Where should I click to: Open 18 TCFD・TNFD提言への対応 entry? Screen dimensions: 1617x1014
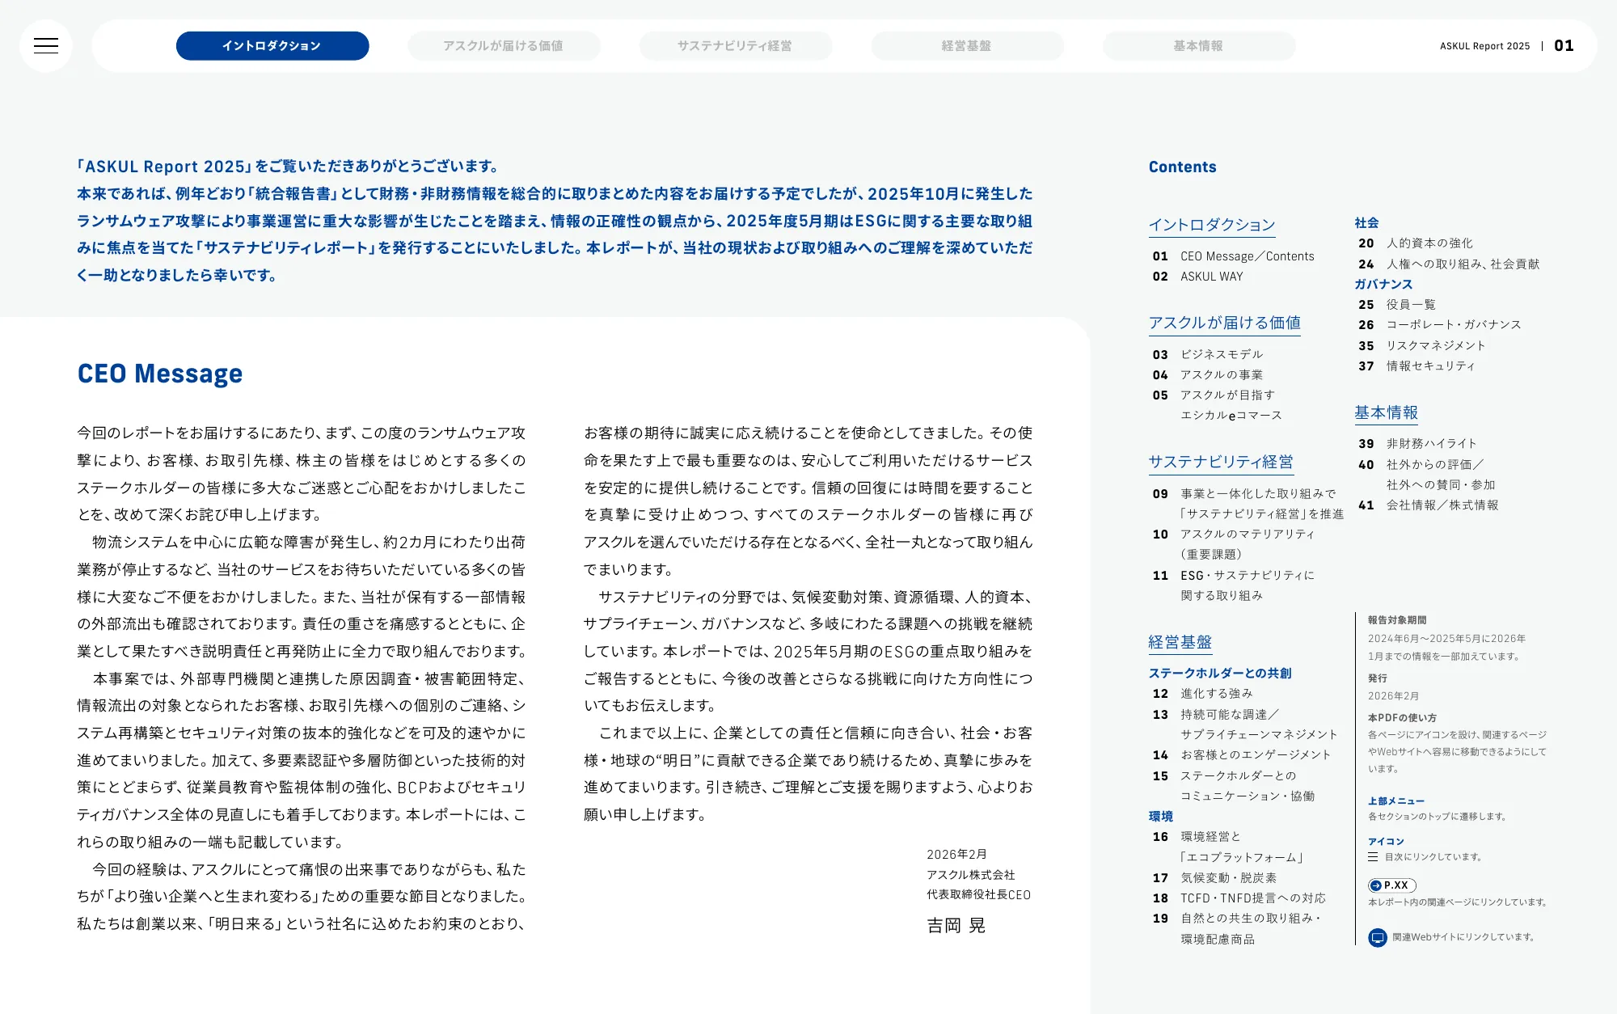[x=1239, y=898]
